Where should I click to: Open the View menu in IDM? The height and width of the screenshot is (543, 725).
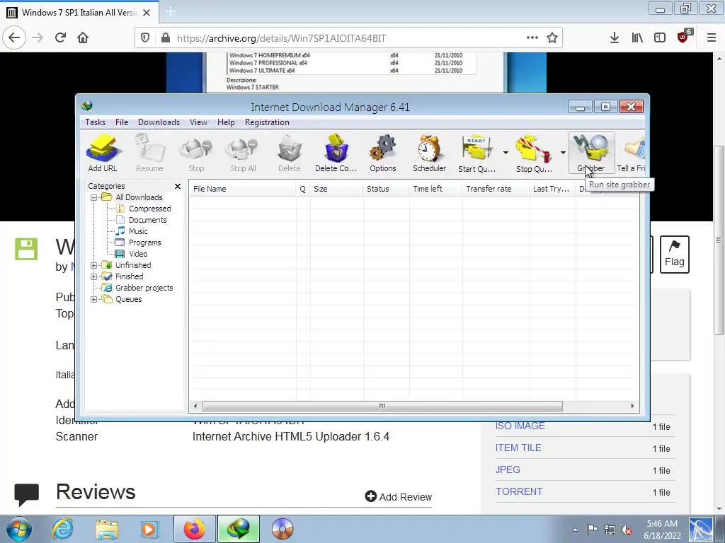[198, 122]
